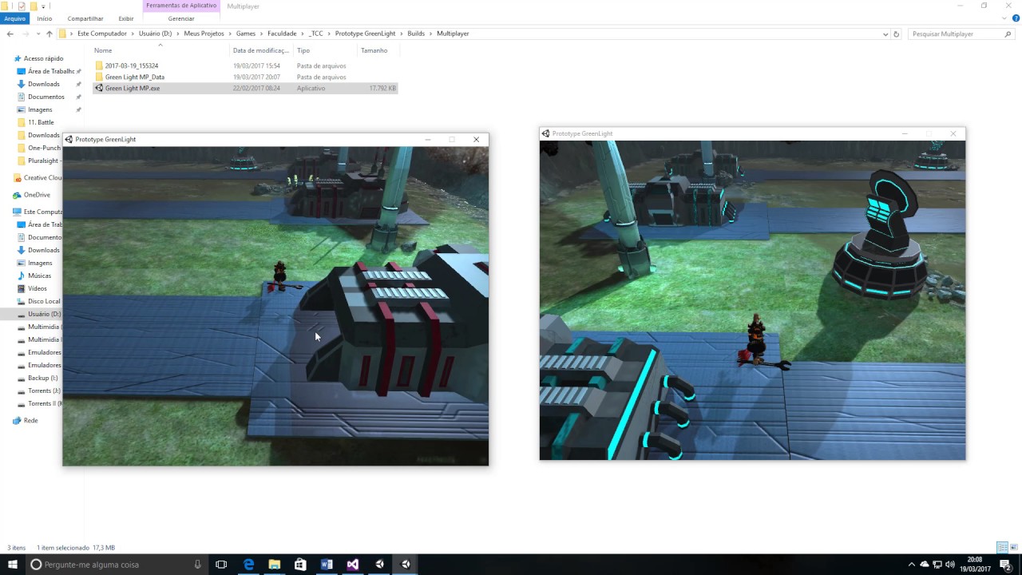Image resolution: width=1022 pixels, height=575 pixels.
Task: Click the volume icon in system tray
Action: [x=950, y=565]
